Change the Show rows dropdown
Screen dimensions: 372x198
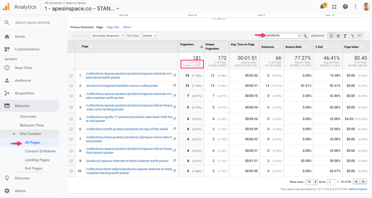coord(311,182)
